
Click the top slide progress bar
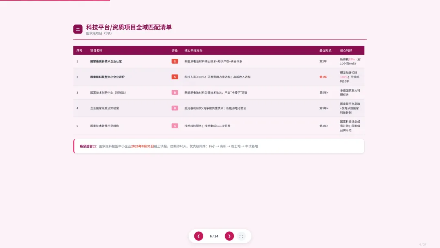click(55, 0)
